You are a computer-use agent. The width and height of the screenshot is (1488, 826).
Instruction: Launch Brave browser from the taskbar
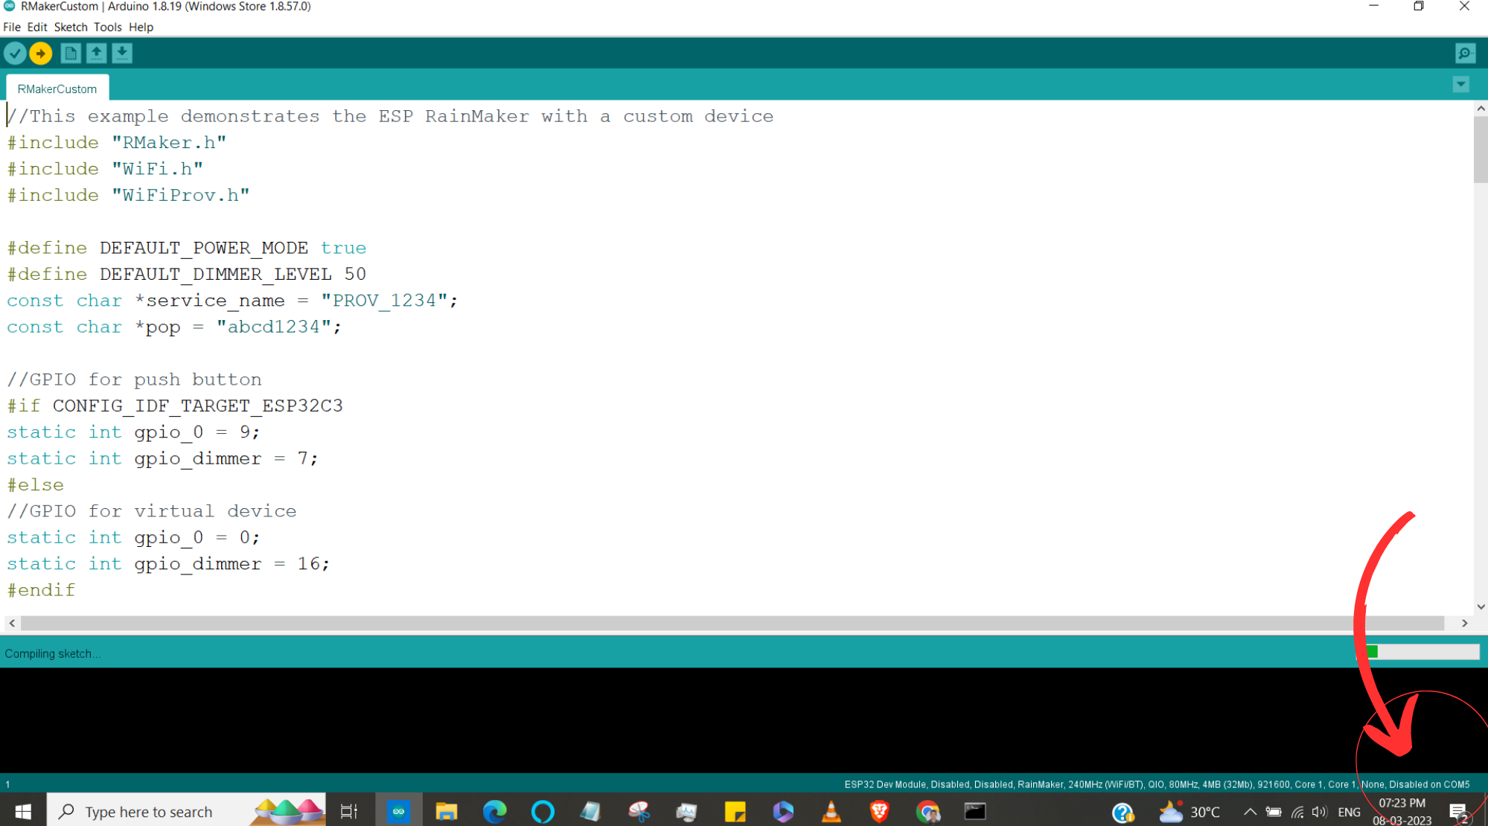click(x=879, y=811)
